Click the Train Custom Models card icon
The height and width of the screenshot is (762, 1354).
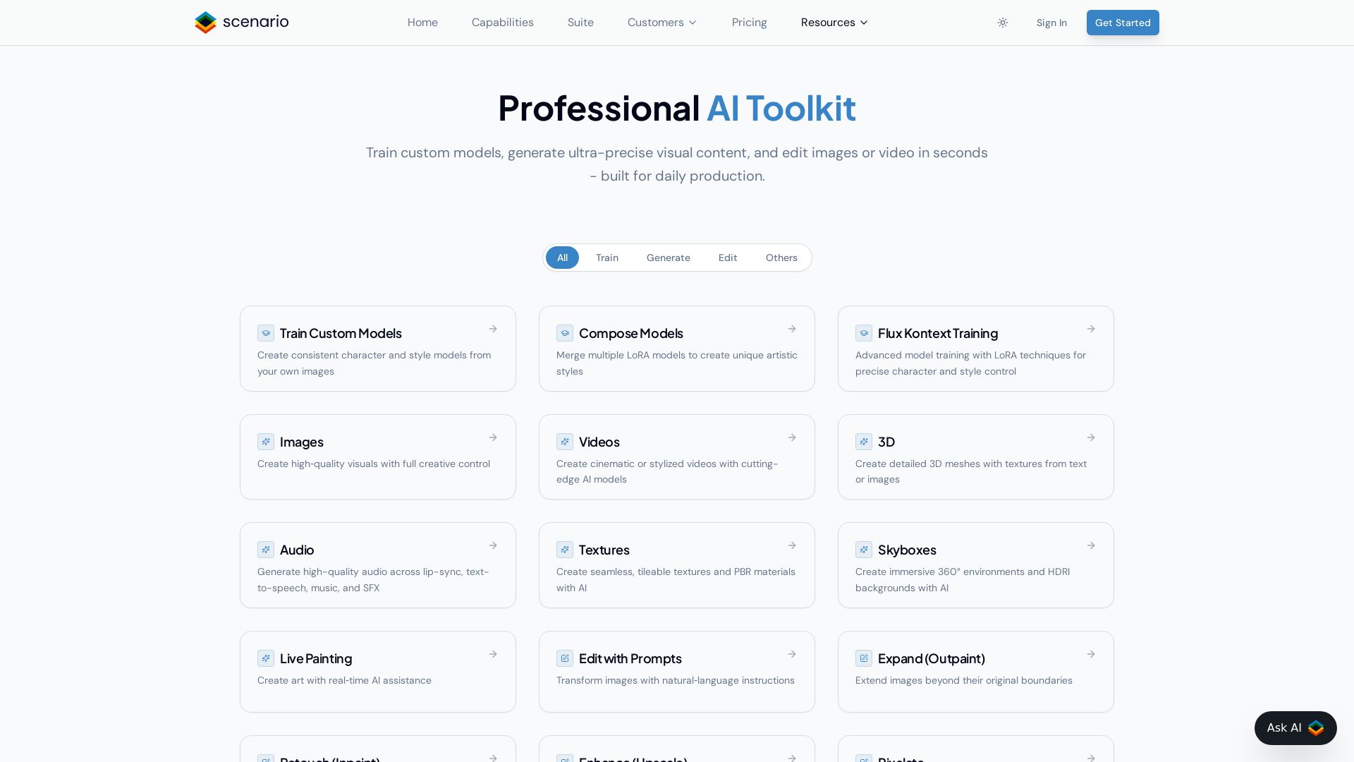click(x=266, y=333)
